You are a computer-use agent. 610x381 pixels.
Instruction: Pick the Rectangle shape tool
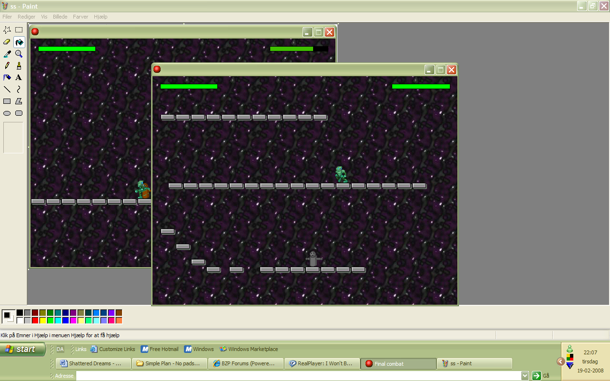pos(7,101)
